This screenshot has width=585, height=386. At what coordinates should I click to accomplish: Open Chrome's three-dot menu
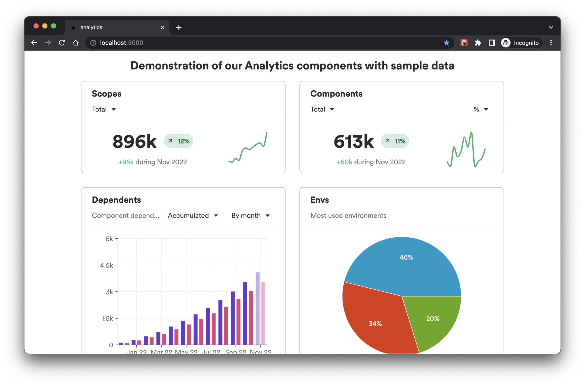click(x=551, y=43)
